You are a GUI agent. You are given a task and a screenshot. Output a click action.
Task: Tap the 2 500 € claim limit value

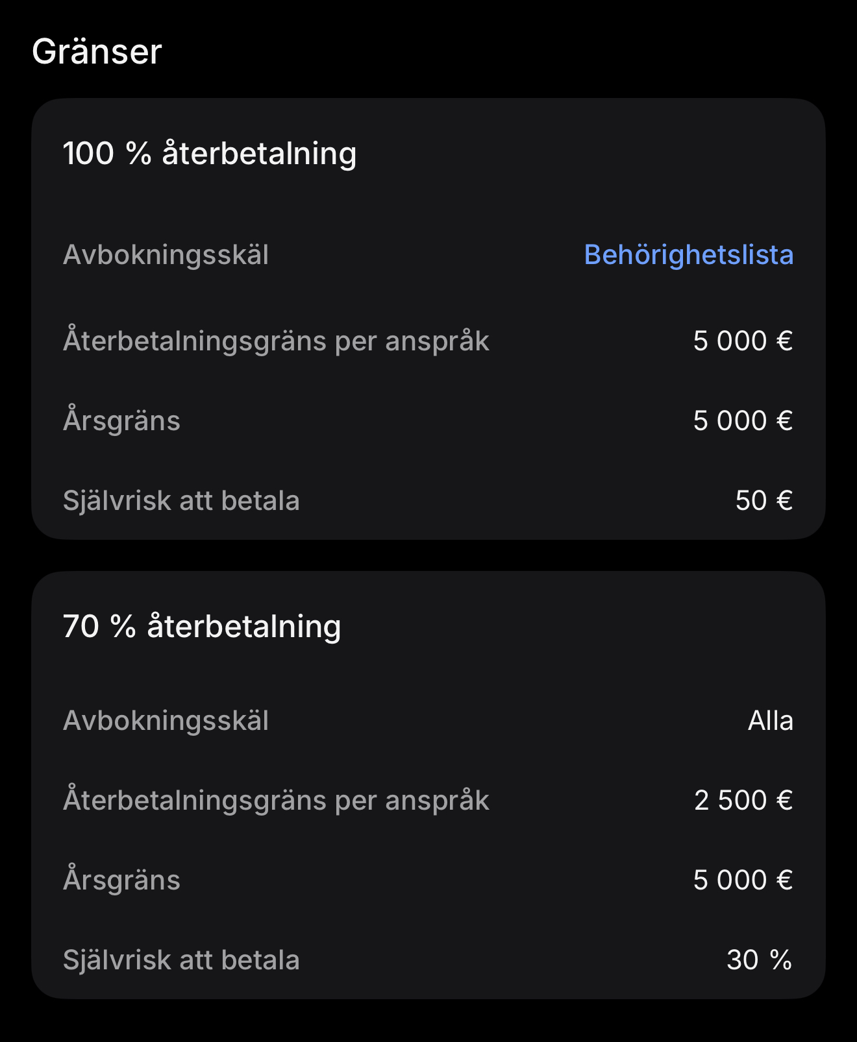(743, 801)
